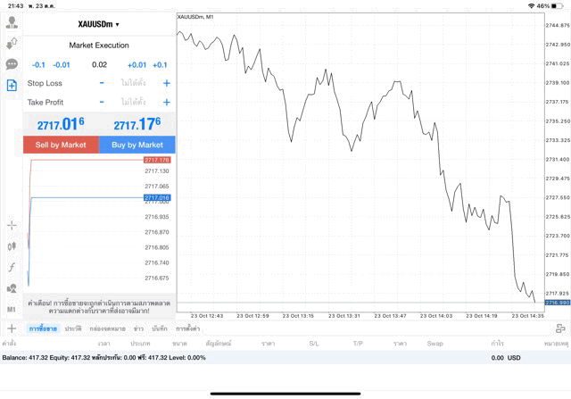The width and height of the screenshot is (571, 399).
Task: Switch to the ข่าว tab
Action: point(138,328)
